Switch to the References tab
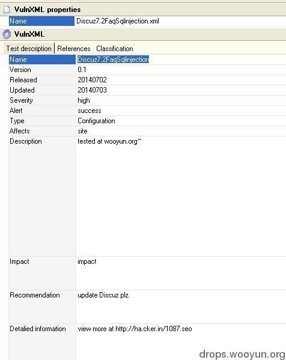Screen dimensions: 286x360 pos(74,49)
